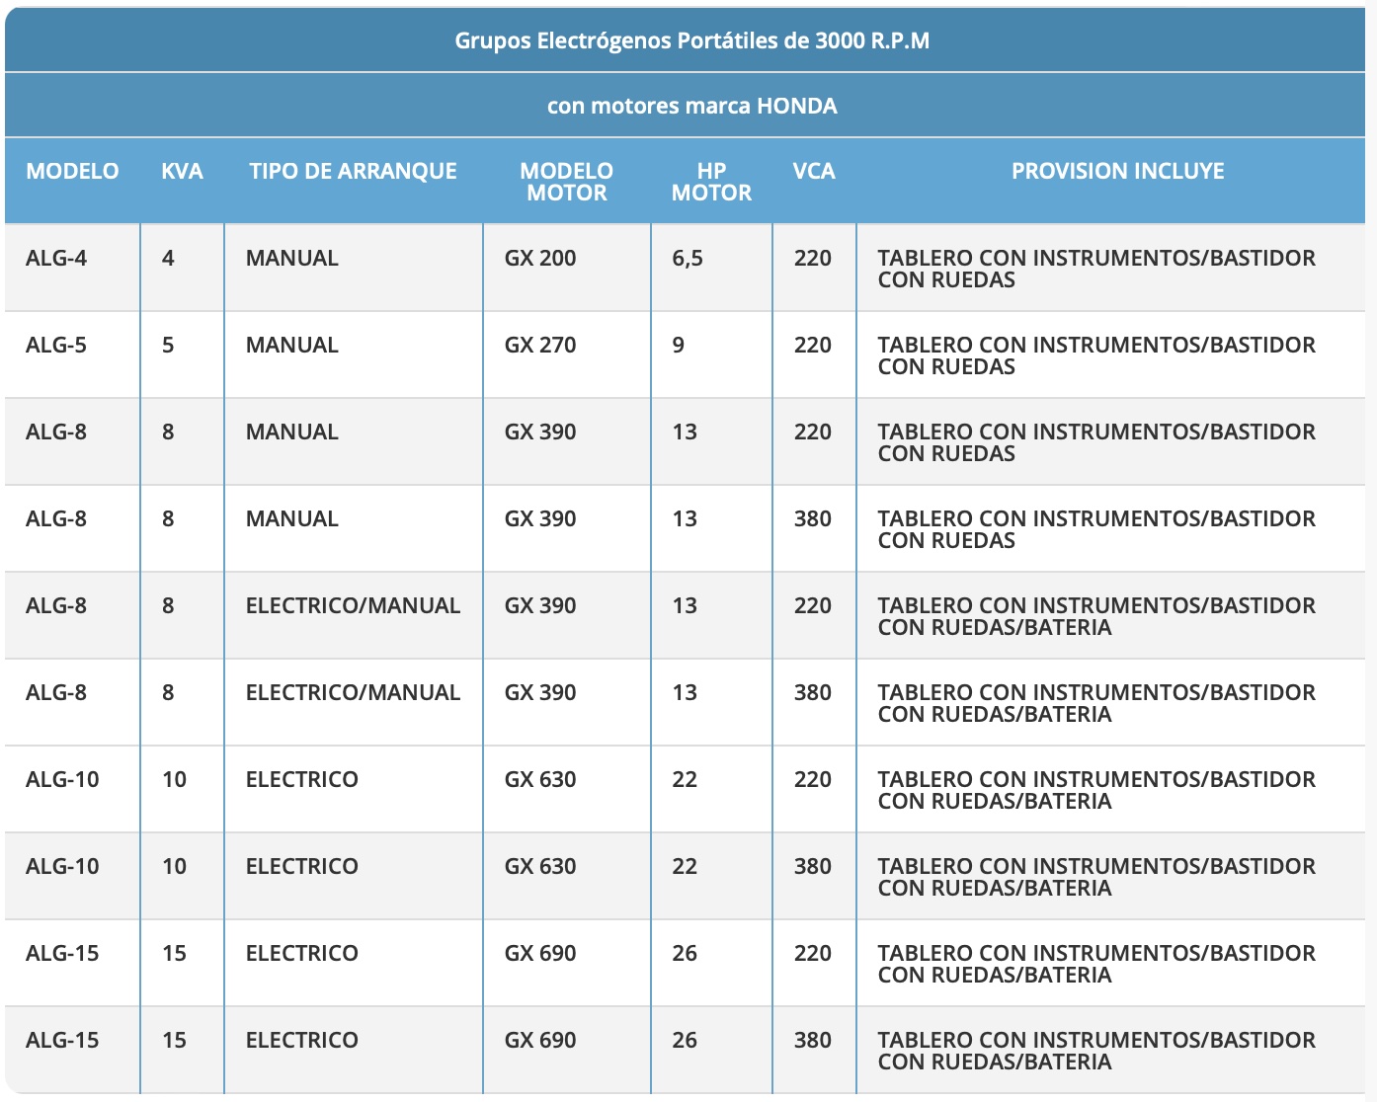This screenshot has height=1102, width=1377.
Task: Select 220 in the ALG-10 row
Action: point(813,779)
